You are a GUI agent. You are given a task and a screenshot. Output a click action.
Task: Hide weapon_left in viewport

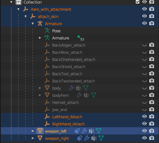pos(144,131)
